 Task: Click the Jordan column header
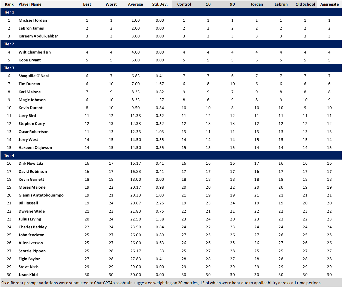pos(257,4)
